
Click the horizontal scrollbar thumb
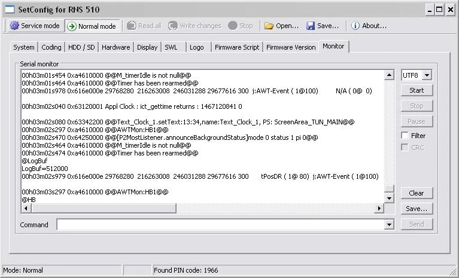click(104, 209)
